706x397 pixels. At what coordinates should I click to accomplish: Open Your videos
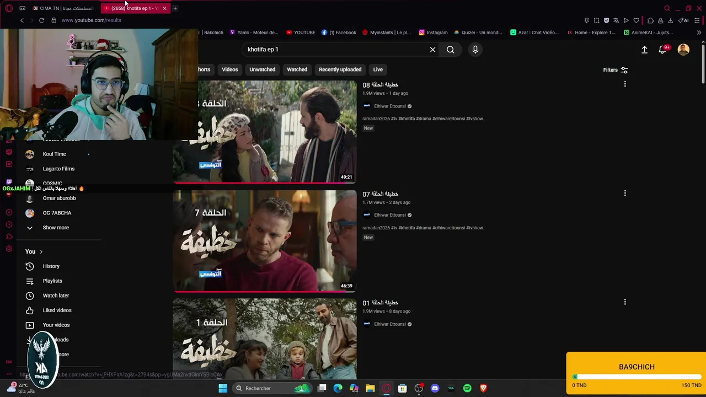click(56, 325)
